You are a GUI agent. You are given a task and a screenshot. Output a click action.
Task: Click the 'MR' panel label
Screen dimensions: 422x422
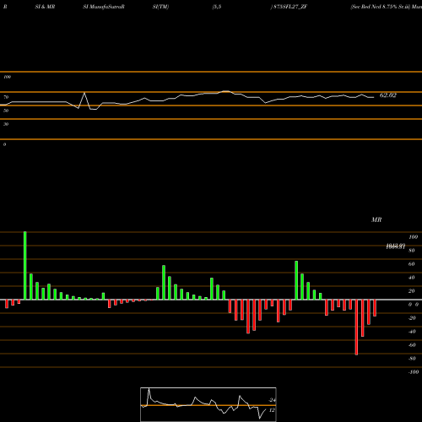(376, 219)
